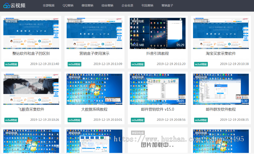This screenshot has width=254, height=154.
Task: Click timestamp 2019-12-19 20:13:40
Action: click(45, 64)
